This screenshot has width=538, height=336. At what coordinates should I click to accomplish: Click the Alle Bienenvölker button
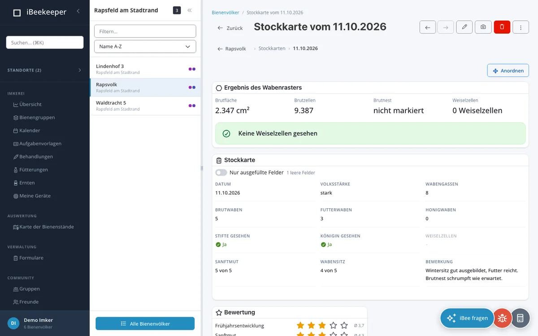click(x=145, y=323)
